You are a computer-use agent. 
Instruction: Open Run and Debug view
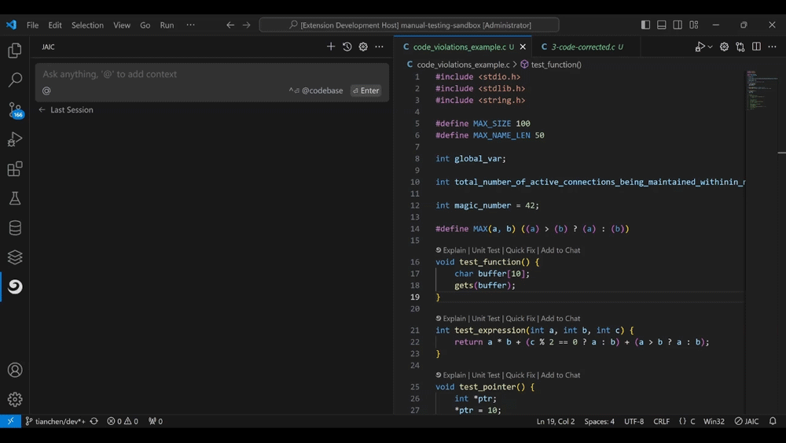(15, 139)
